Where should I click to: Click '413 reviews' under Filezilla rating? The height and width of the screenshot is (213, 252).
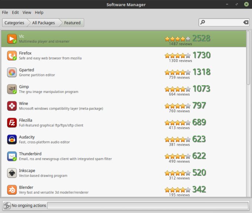coord(179,128)
